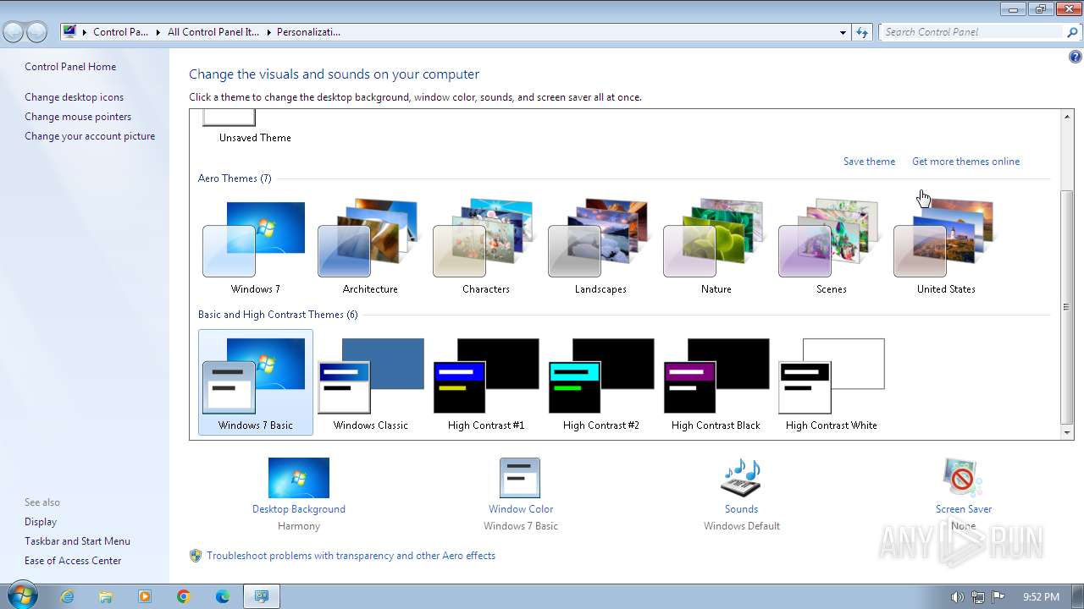Apply the Architecture theme
This screenshot has height=609, width=1084.
(370, 247)
